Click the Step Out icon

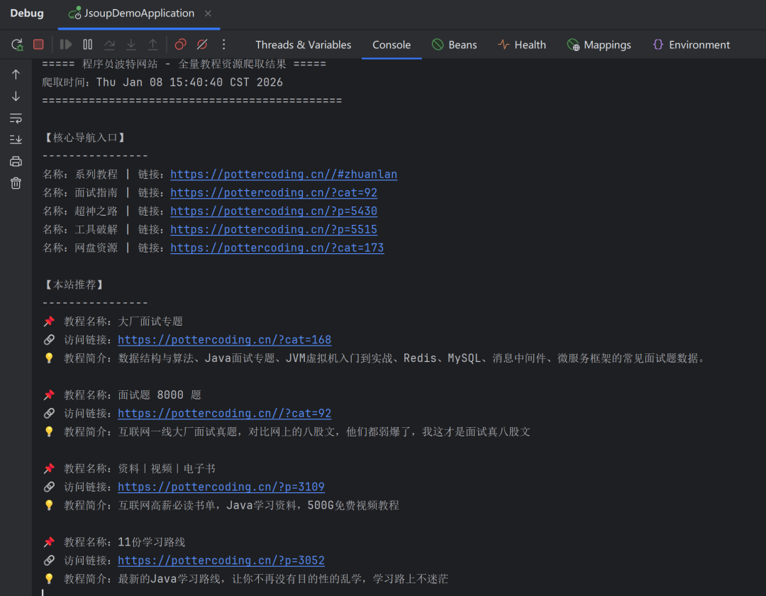pyautogui.click(x=153, y=45)
